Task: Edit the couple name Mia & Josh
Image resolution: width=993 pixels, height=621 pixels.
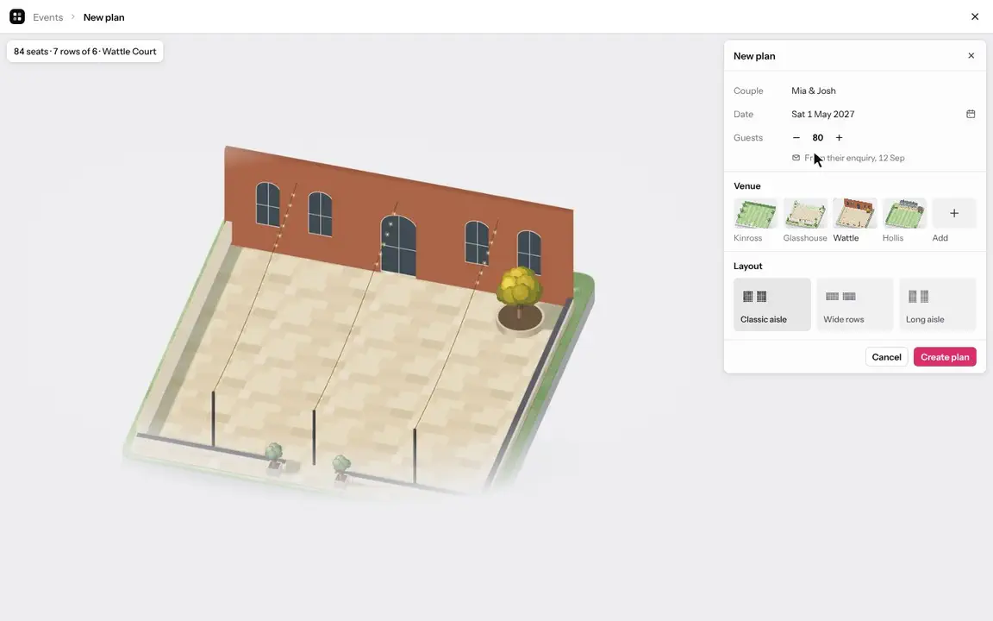Action: (813, 91)
